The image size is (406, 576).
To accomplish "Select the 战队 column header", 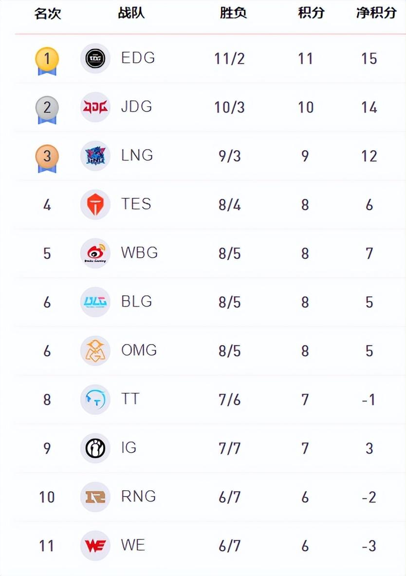I will point(131,13).
